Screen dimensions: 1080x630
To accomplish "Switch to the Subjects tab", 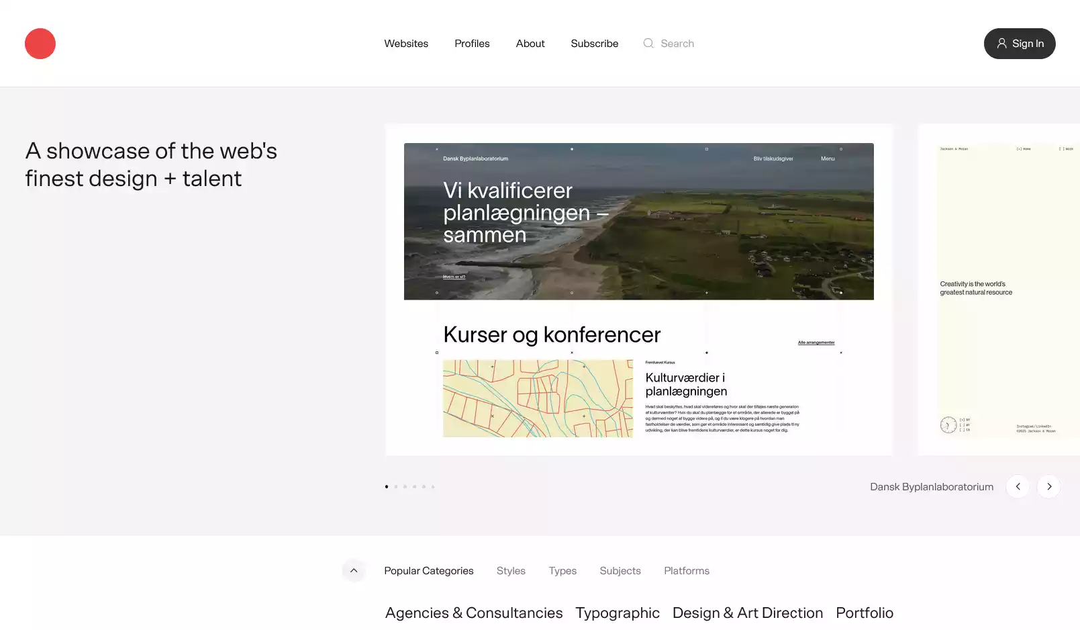I will (620, 571).
